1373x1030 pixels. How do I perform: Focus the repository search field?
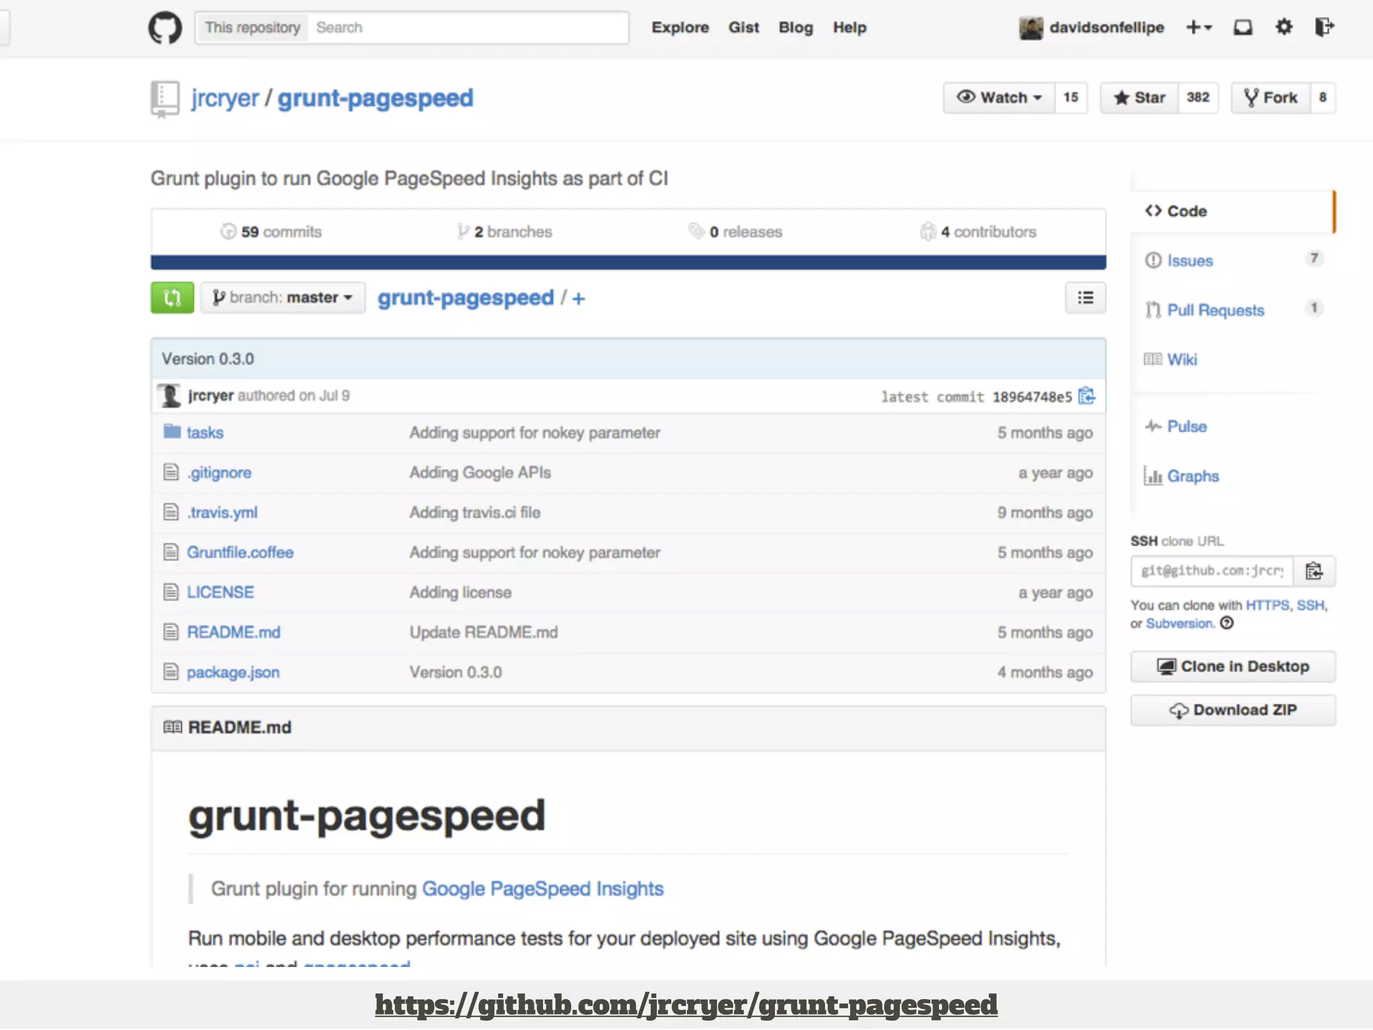pos(468,27)
